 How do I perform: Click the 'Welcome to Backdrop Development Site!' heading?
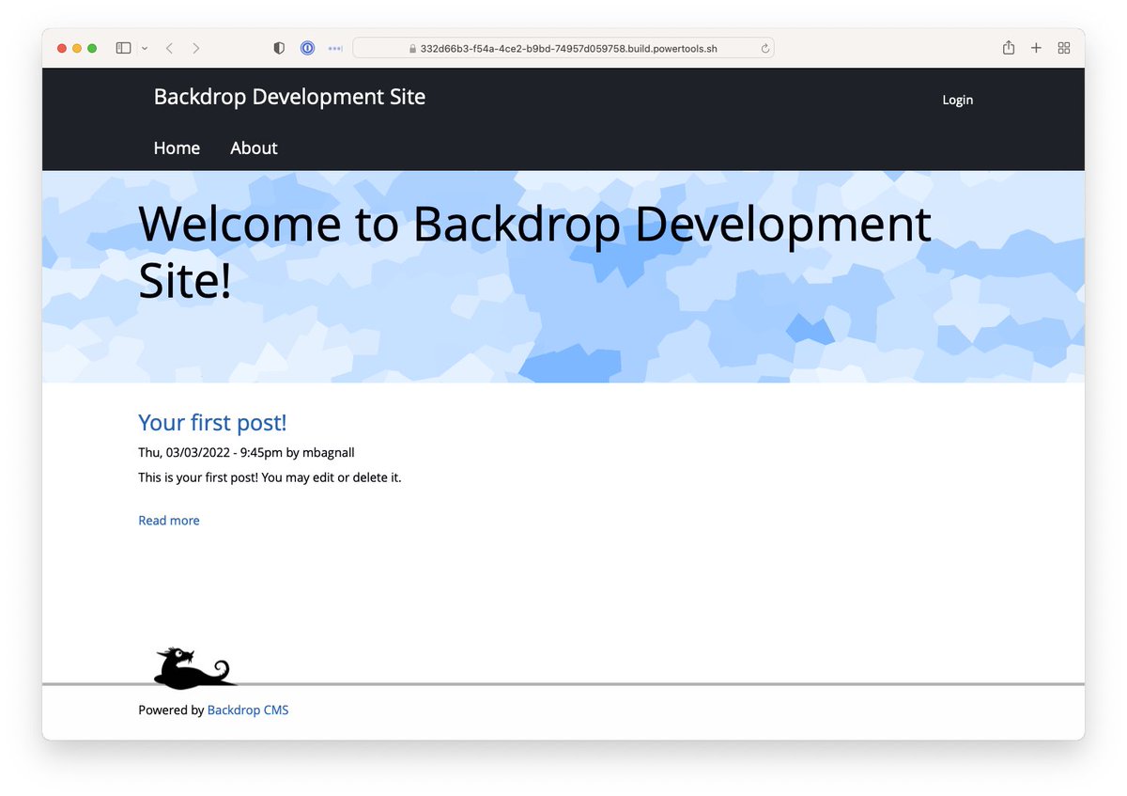click(x=534, y=252)
